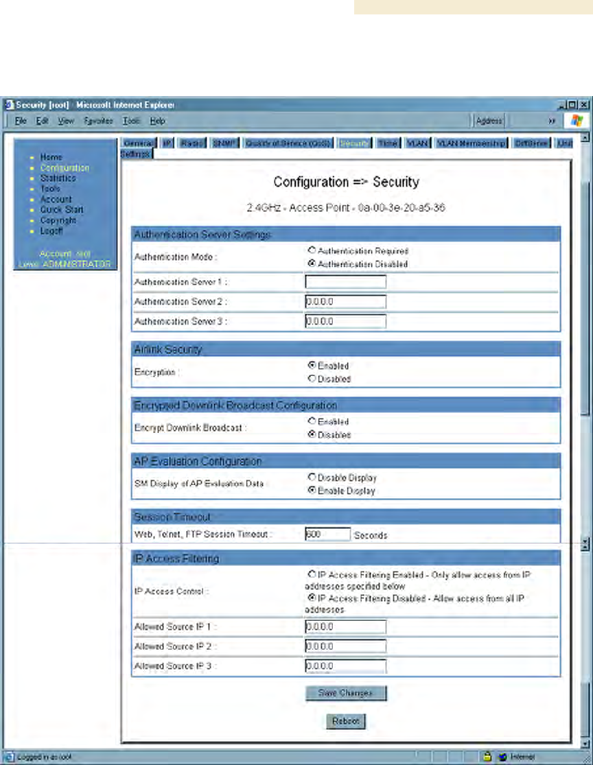Go to Quality of Service (QoS) tab
Viewport: 593px width, 765px height.
288,143
